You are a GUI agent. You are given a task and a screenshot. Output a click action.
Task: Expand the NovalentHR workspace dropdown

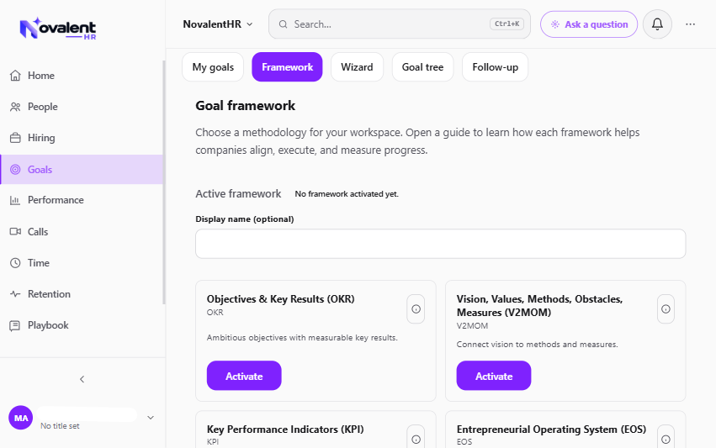pos(218,24)
